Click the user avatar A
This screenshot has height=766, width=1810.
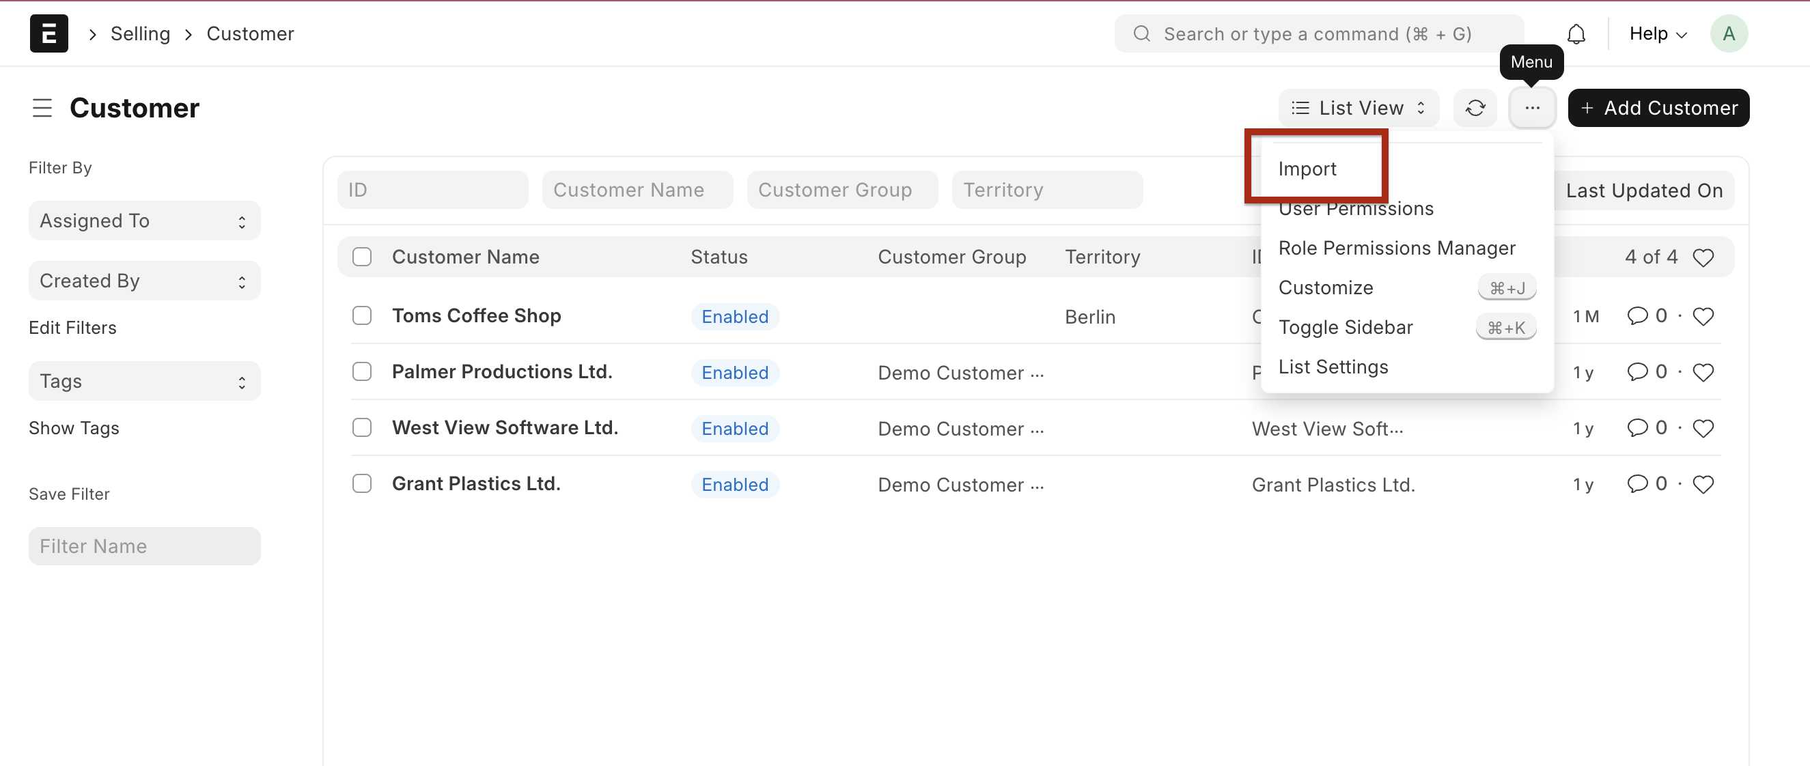[x=1728, y=33]
